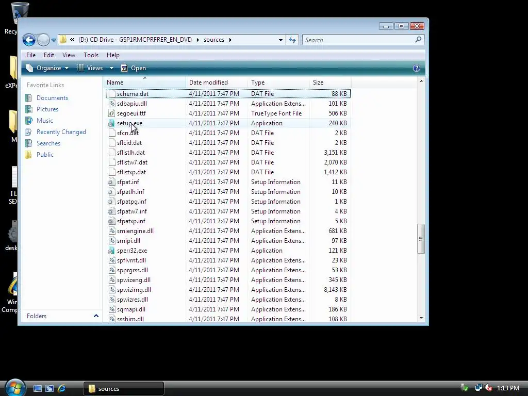The image size is (528, 396).
Task: Open the Tools menu
Action: [x=91, y=55]
